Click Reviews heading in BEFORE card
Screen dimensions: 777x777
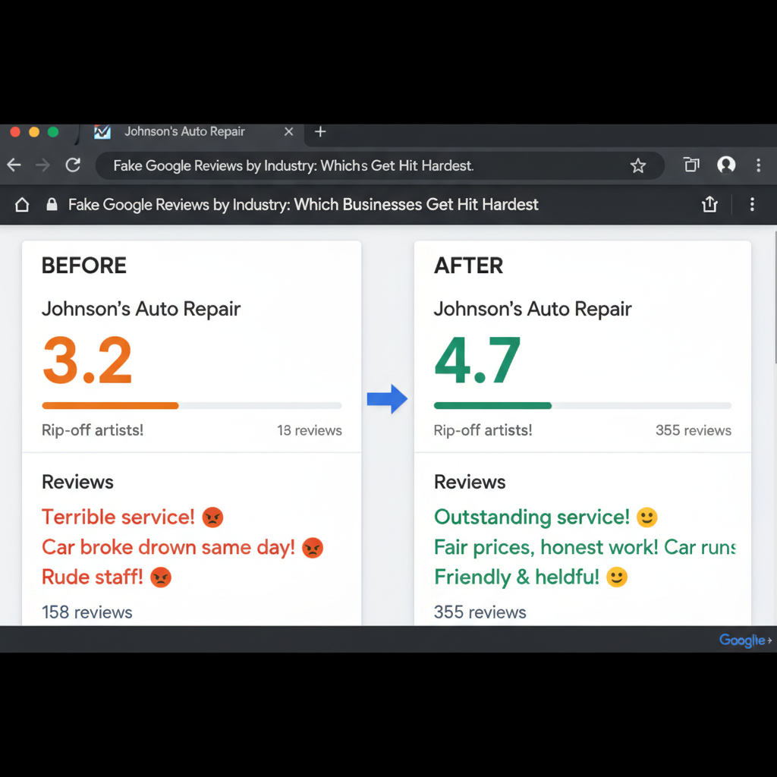click(77, 482)
